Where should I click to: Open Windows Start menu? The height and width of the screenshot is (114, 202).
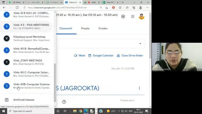pyautogui.click(x=3, y=111)
